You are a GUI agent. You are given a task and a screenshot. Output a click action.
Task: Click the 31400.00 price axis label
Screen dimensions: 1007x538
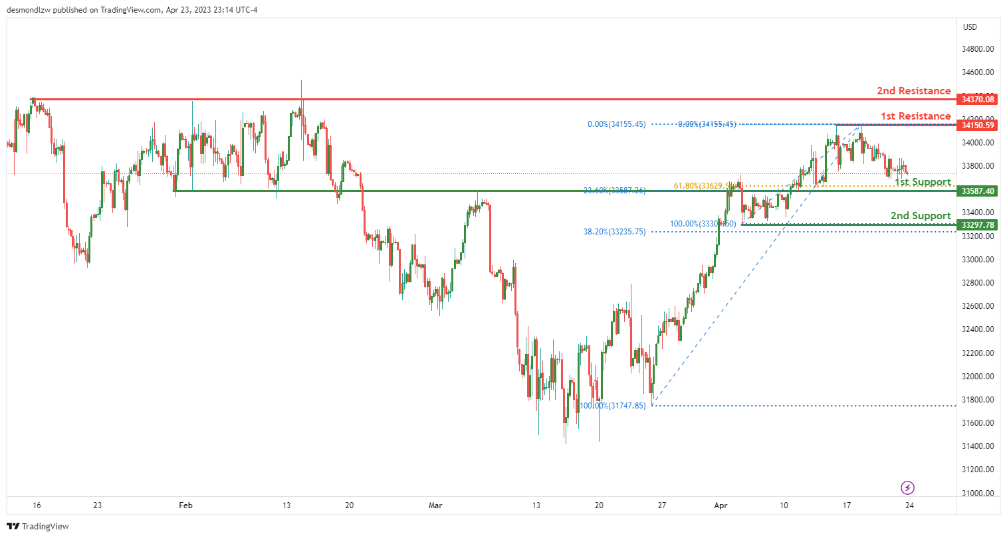click(x=978, y=446)
